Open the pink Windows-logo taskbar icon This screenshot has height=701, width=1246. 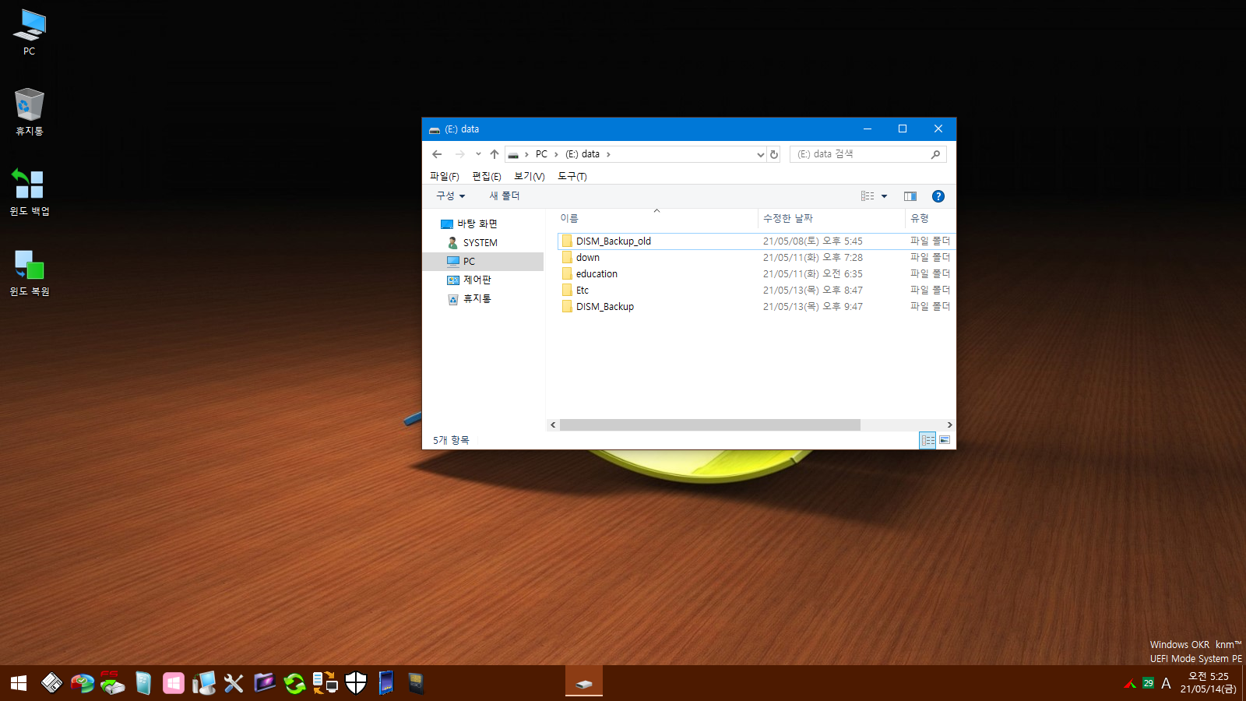click(x=173, y=683)
